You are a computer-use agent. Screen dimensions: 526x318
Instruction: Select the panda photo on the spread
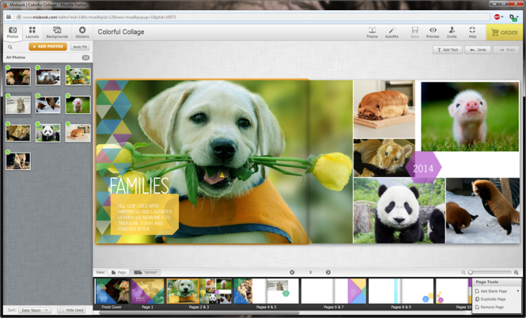(399, 210)
